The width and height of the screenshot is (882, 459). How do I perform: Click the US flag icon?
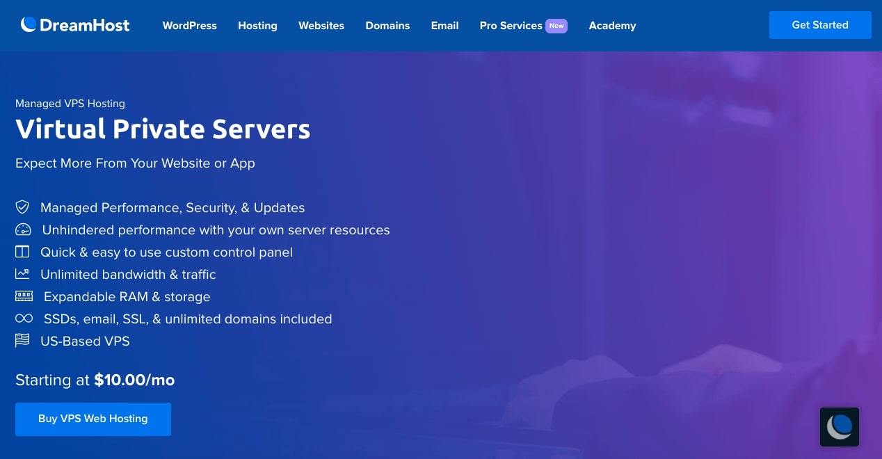tap(23, 341)
